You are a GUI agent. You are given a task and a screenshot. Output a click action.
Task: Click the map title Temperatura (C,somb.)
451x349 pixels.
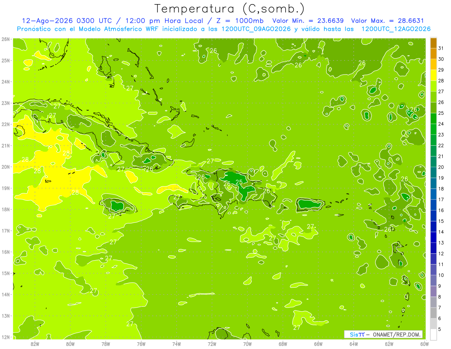[229, 9]
